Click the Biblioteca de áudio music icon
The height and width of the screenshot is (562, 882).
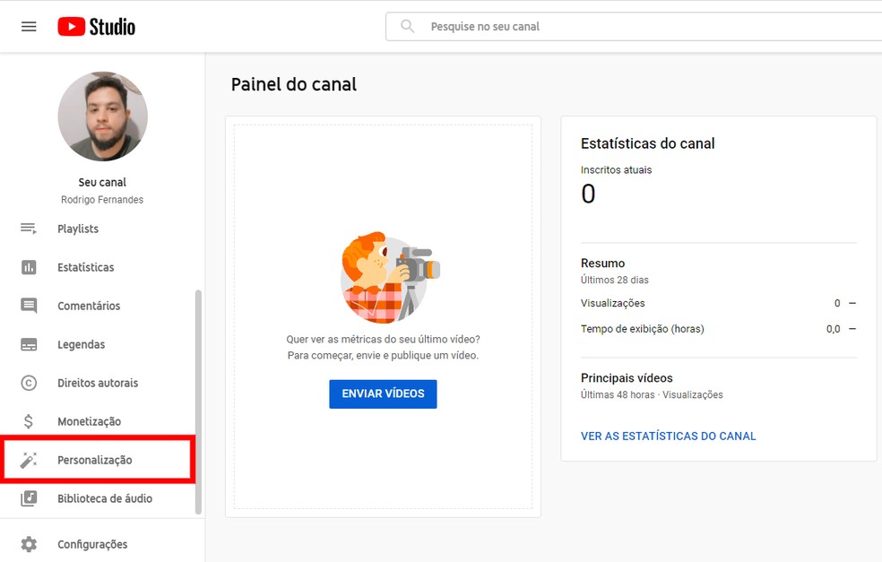[x=27, y=497]
